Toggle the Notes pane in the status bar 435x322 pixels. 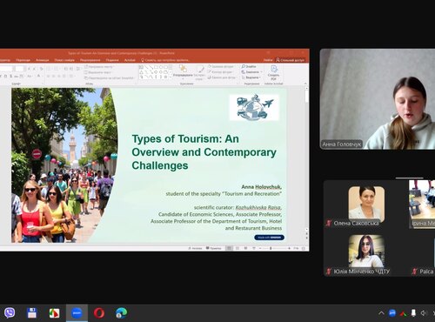click(x=195, y=248)
